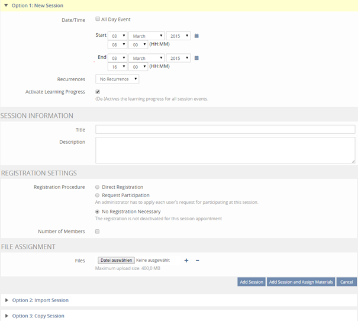The image size is (358, 321).
Task: Open the Start hour dropdown
Action: [117, 44]
